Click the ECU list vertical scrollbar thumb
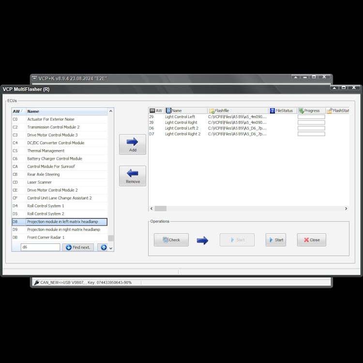 (x=111, y=238)
